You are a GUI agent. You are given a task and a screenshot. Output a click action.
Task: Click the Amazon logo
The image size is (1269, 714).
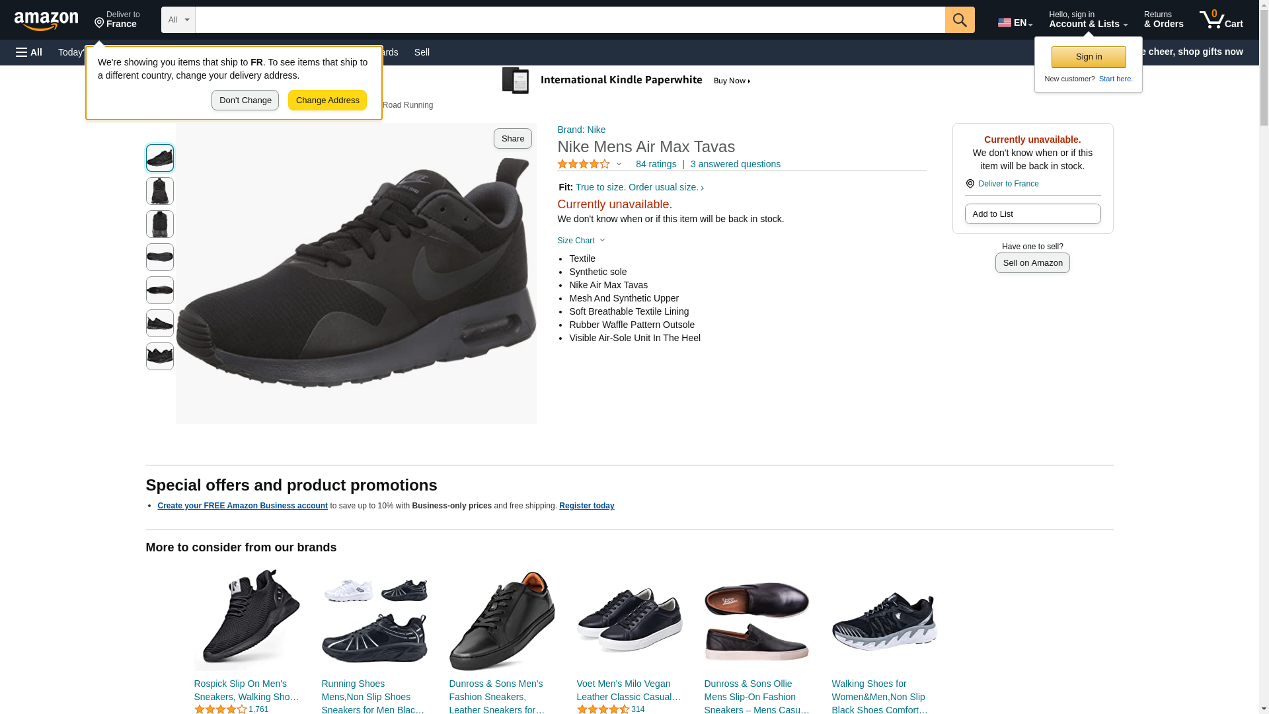tap(46, 20)
